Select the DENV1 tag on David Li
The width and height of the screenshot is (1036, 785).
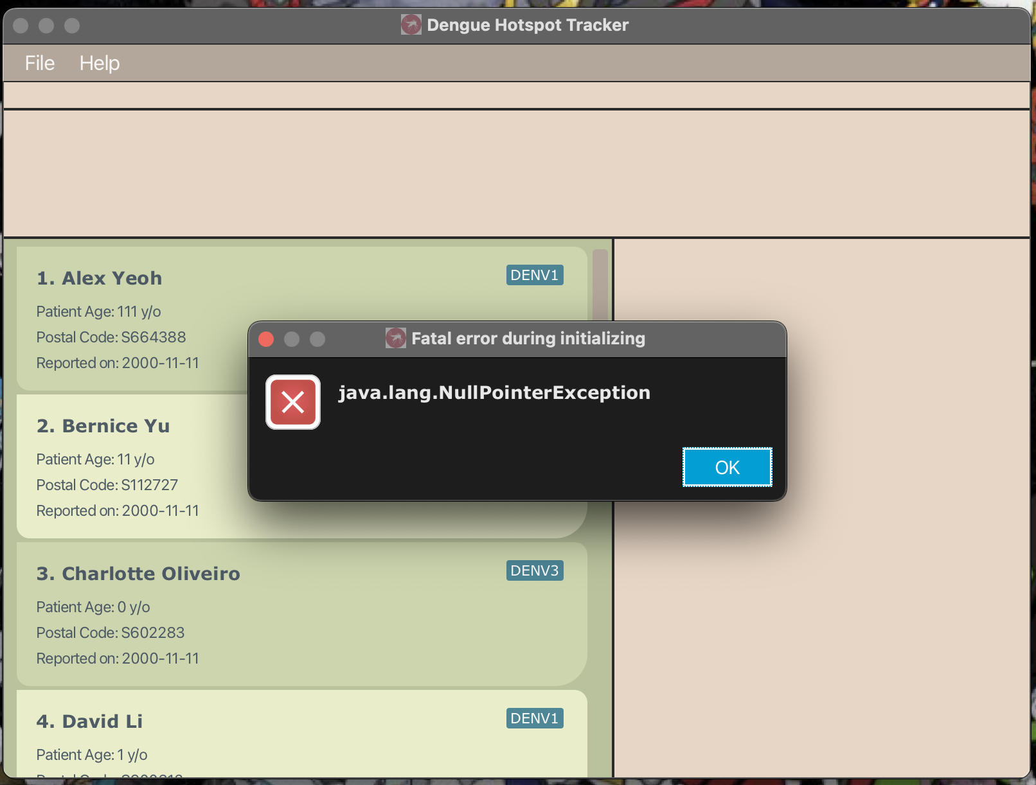coord(535,718)
